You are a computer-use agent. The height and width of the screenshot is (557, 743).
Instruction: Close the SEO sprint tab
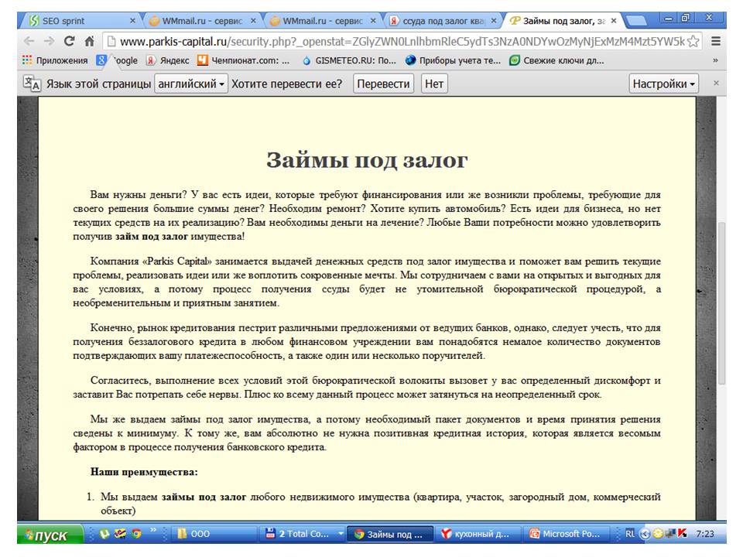(132, 21)
